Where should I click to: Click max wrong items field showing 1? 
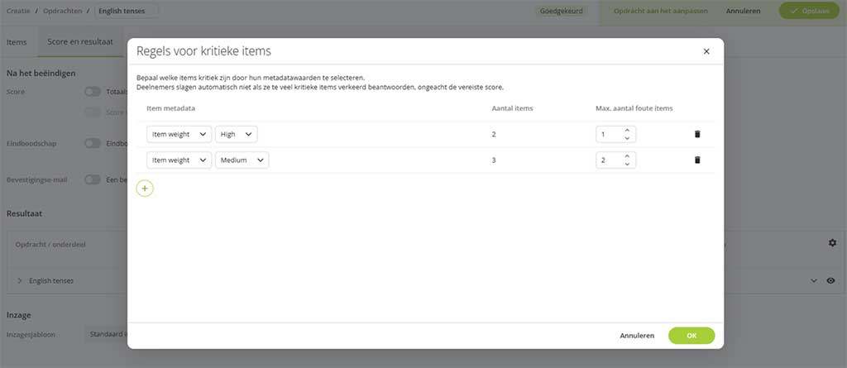[x=615, y=134]
